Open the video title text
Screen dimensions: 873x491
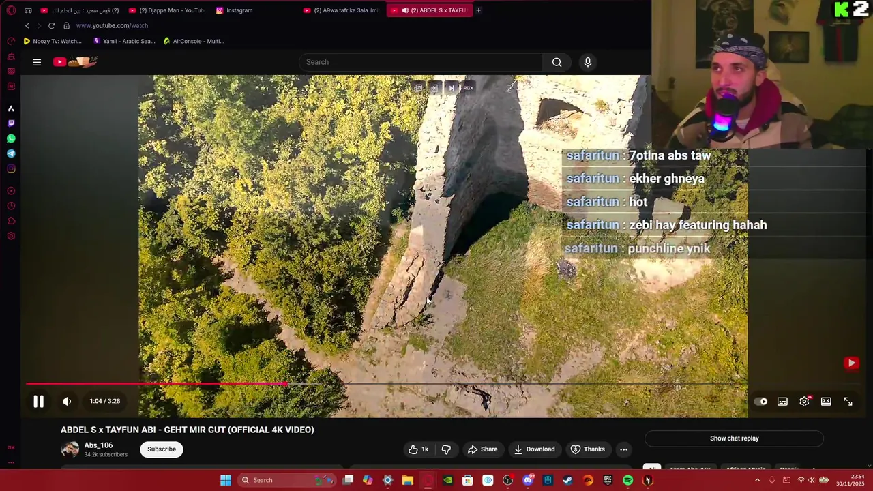(188, 430)
